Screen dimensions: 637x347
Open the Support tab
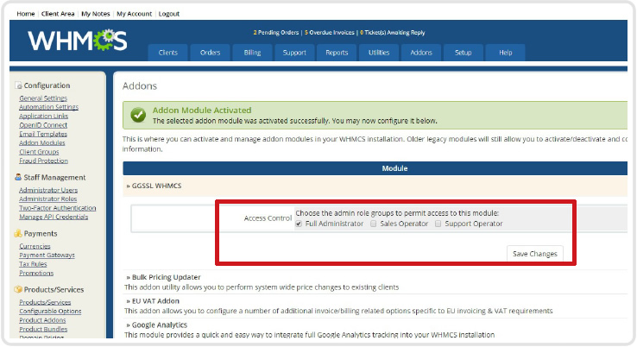coord(294,53)
